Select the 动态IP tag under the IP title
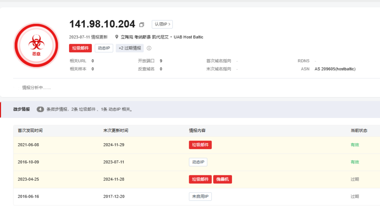 (104, 48)
